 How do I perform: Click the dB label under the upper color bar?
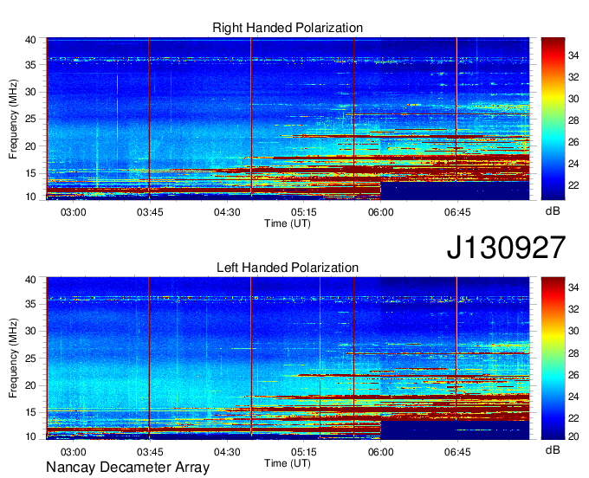pyautogui.click(x=553, y=211)
